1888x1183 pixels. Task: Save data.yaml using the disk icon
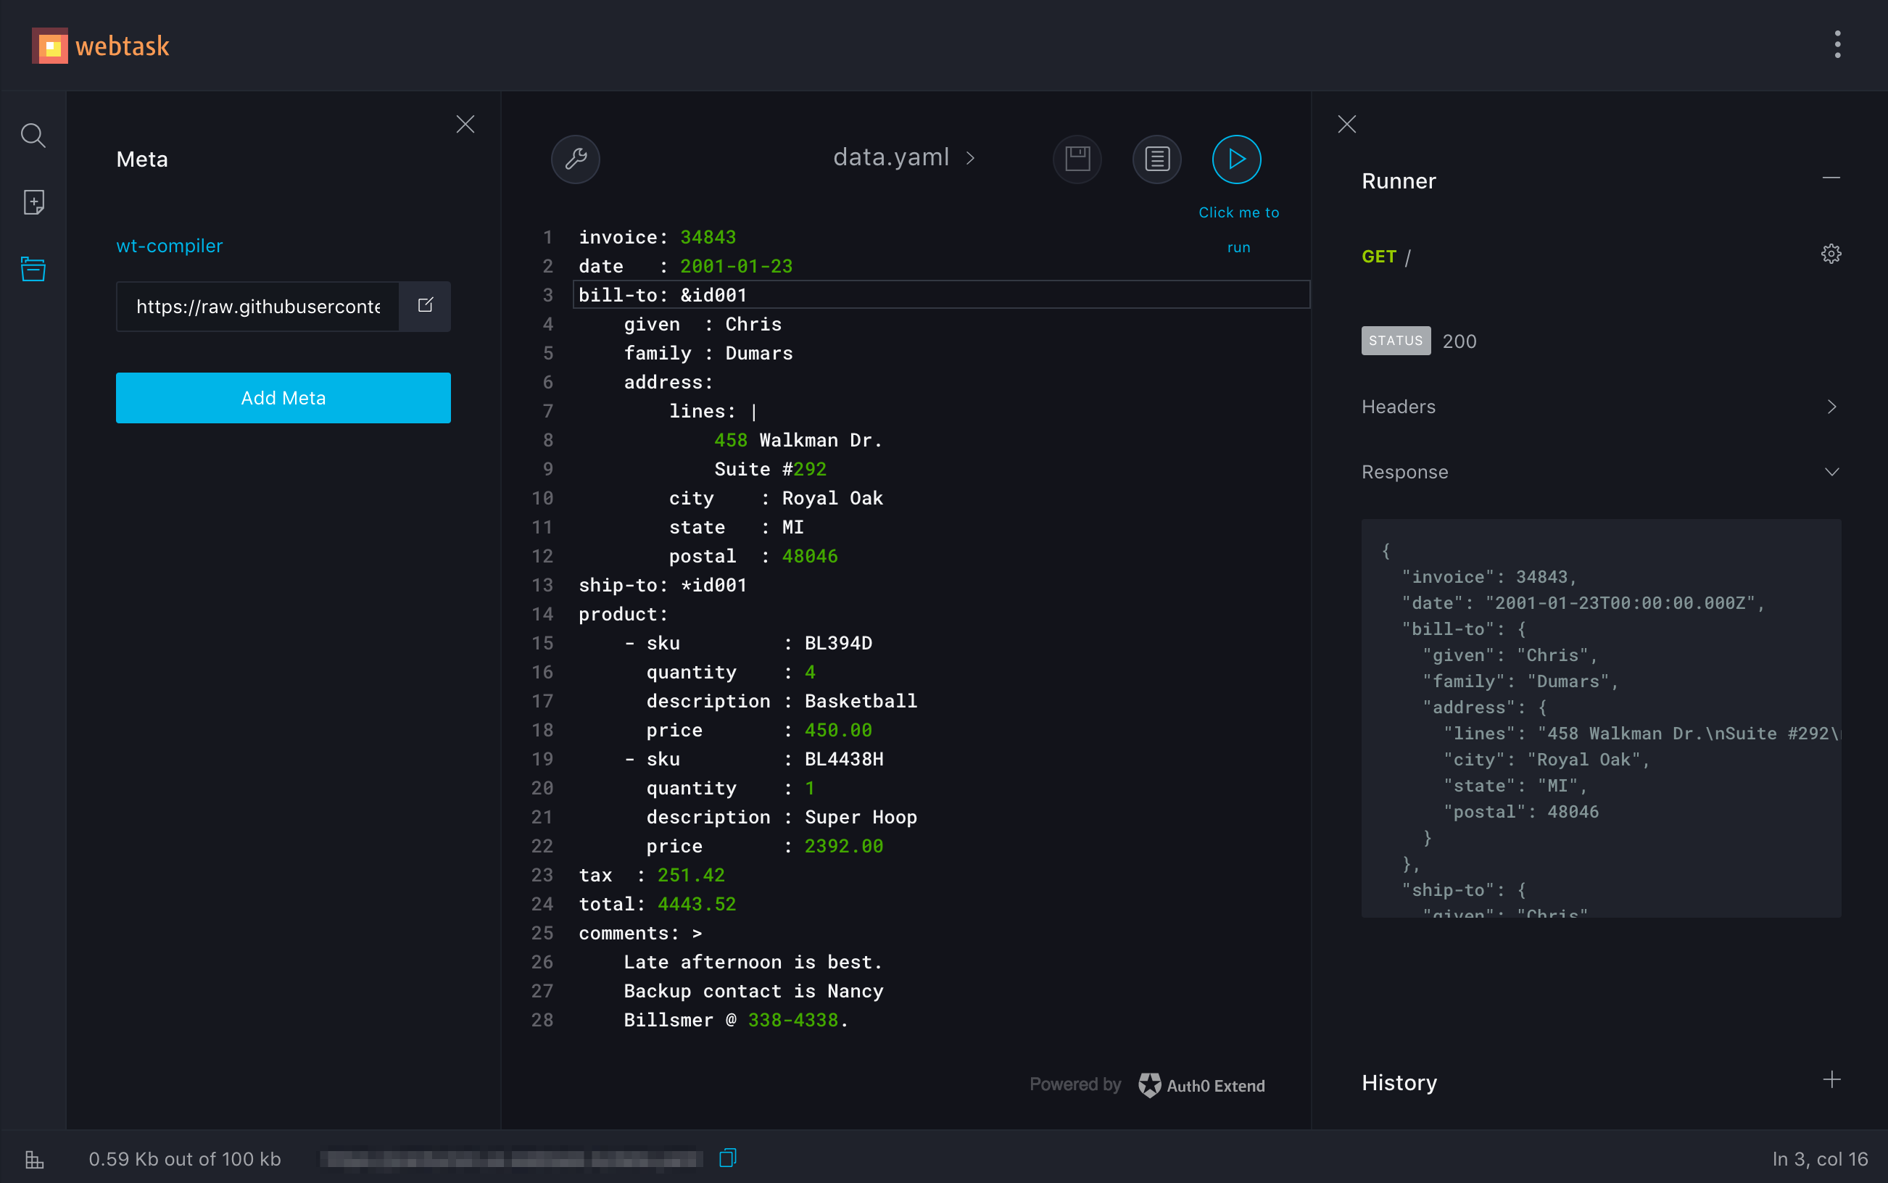coord(1077,159)
